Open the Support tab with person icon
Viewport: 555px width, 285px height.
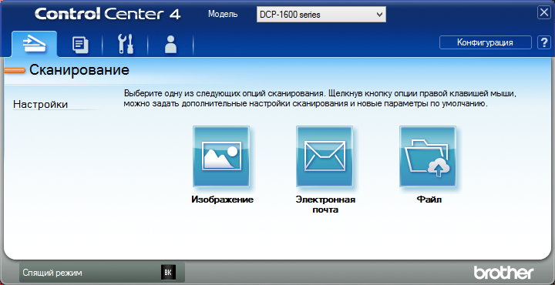171,45
